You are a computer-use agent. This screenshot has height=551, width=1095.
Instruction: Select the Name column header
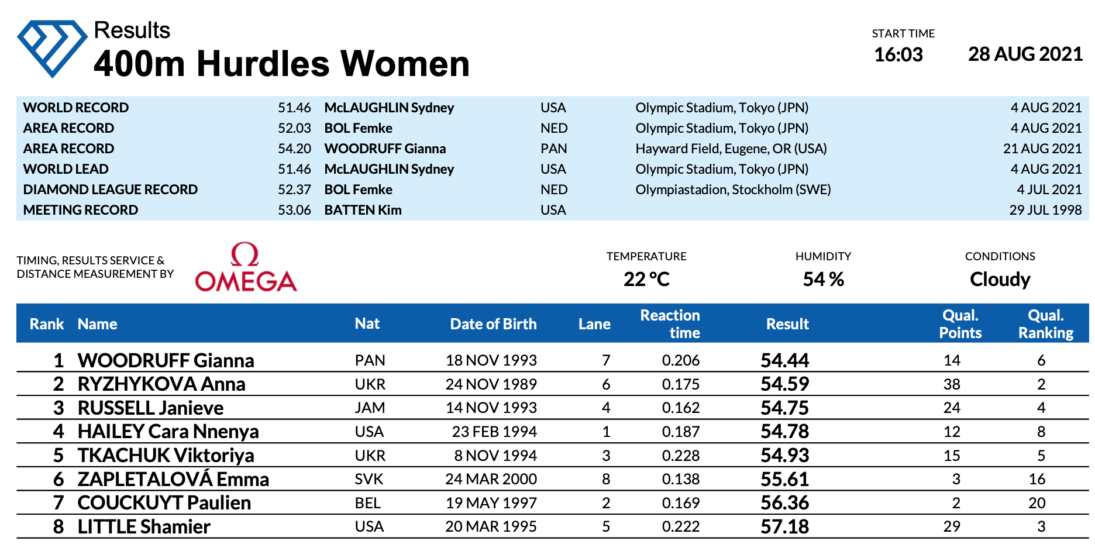97,324
